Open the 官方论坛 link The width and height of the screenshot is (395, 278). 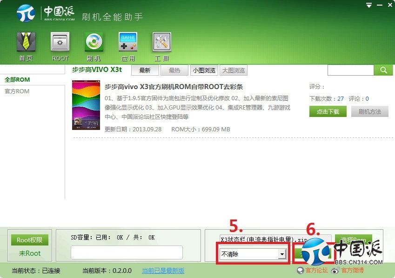(316, 271)
